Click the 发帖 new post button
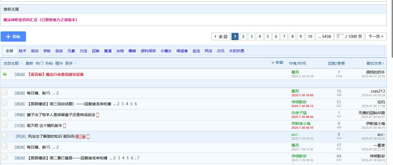The height and width of the screenshot is (165, 393). [13, 37]
